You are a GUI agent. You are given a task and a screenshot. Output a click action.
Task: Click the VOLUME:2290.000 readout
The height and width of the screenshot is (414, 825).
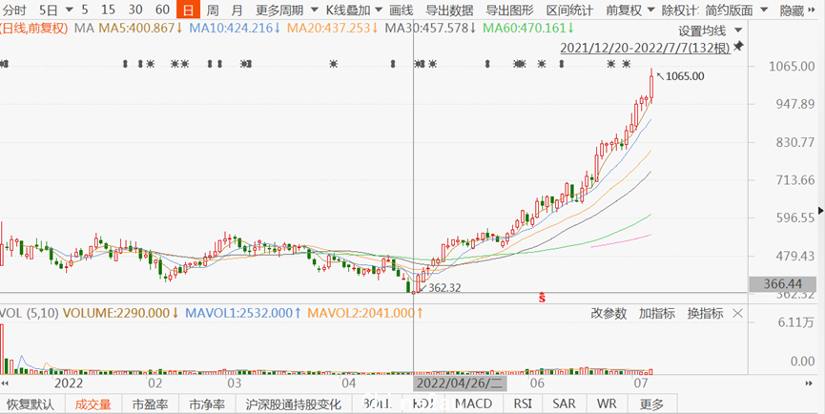coord(122,313)
